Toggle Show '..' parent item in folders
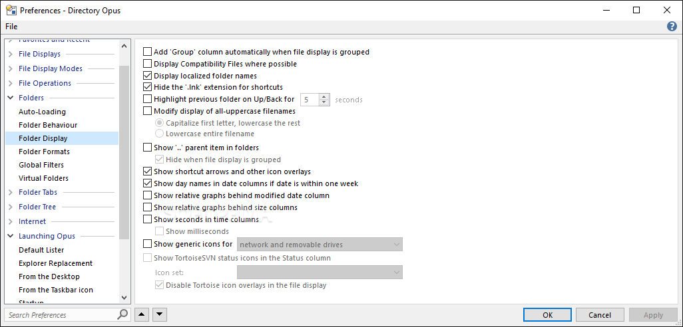 click(x=147, y=148)
